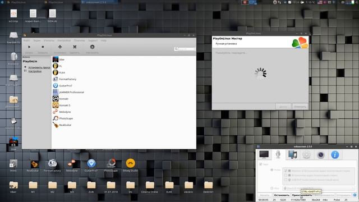Select the Alsa radio button in vokoscreen

[271, 188]
